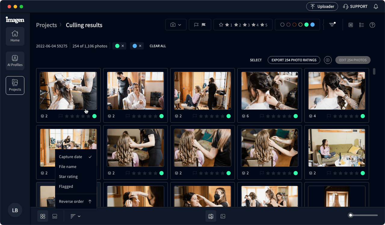The height and width of the screenshot is (225, 385).
Task: Expand the camera filter dropdown
Action: pyautogui.click(x=176, y=25)
